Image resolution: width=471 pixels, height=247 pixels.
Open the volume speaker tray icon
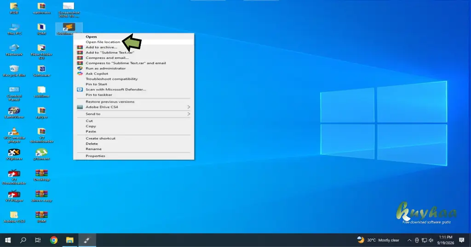431,240
